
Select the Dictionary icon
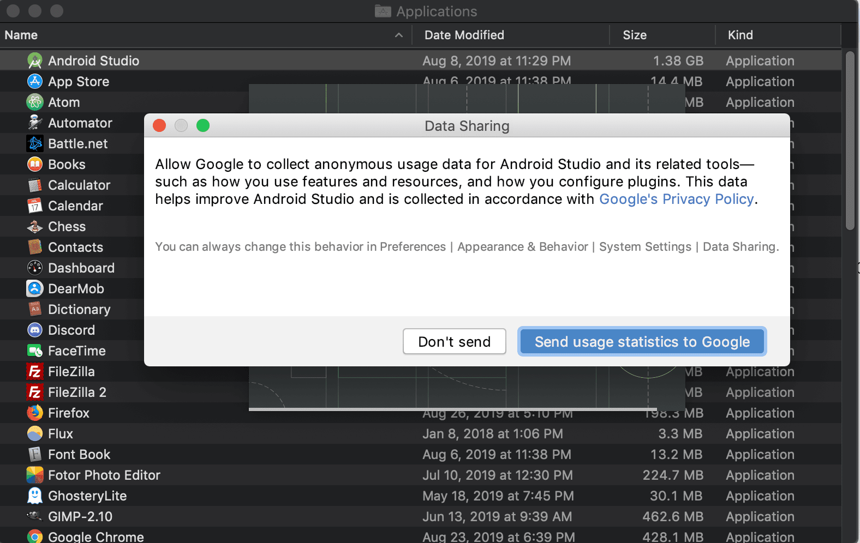click(35, 309)
